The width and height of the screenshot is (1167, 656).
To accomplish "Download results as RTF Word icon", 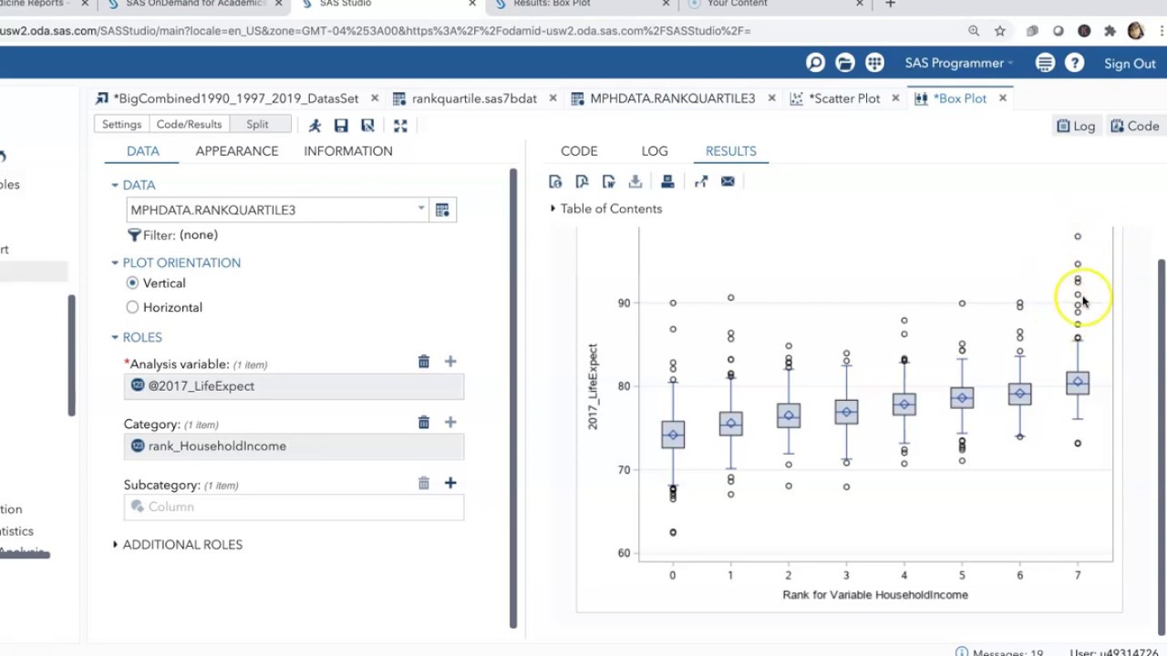I will 608,181.
